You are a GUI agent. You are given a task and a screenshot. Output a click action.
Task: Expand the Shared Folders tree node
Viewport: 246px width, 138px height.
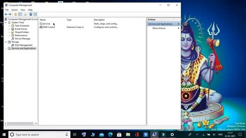pos(9,32)
